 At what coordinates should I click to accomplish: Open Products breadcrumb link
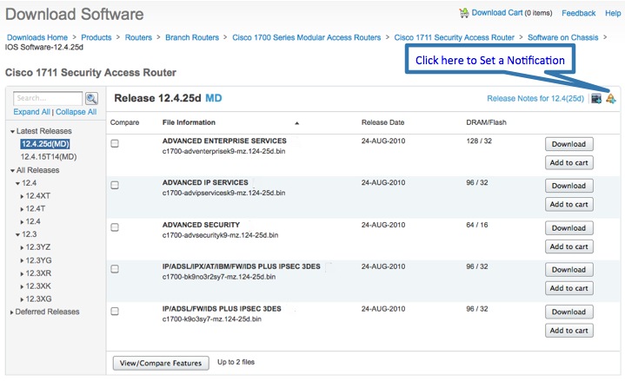pos(96,37)
